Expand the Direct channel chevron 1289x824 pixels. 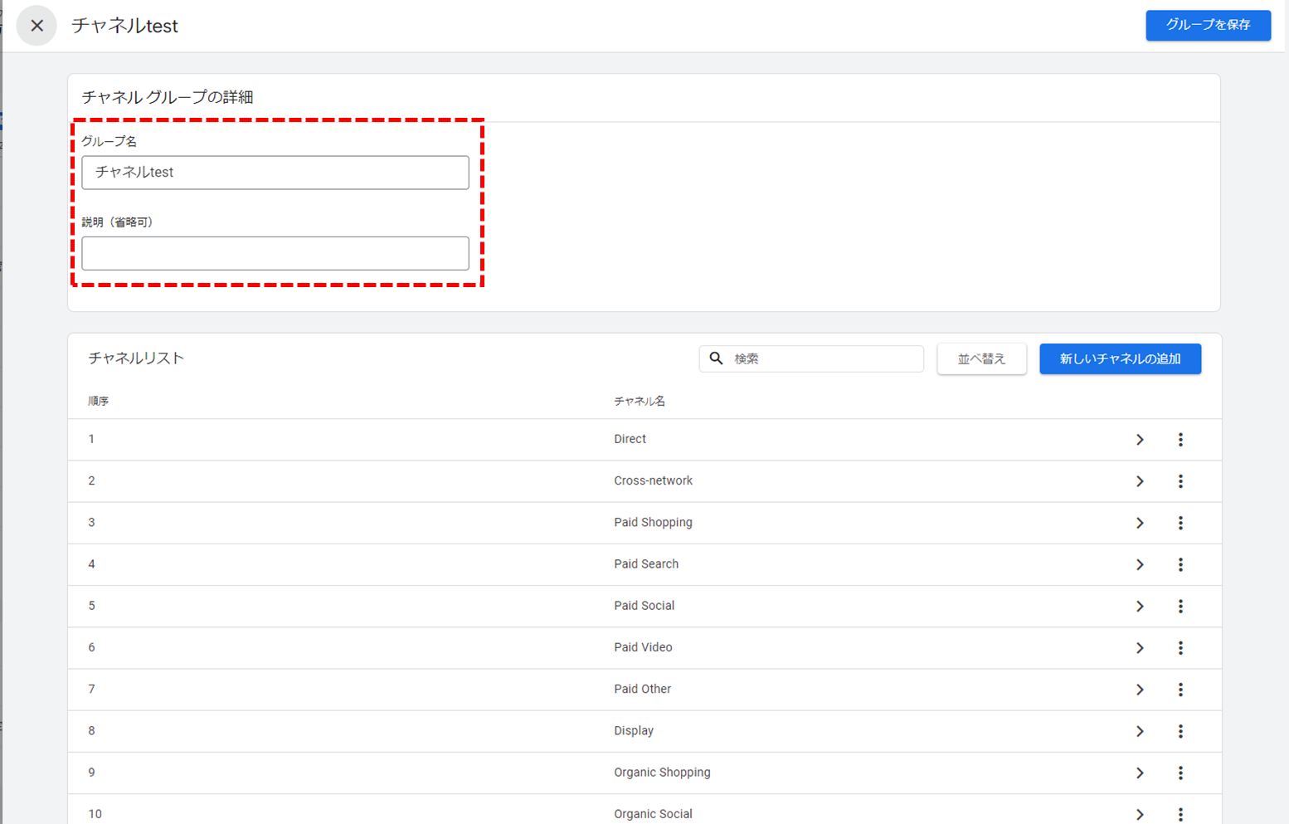click(x=1140, y=439)
